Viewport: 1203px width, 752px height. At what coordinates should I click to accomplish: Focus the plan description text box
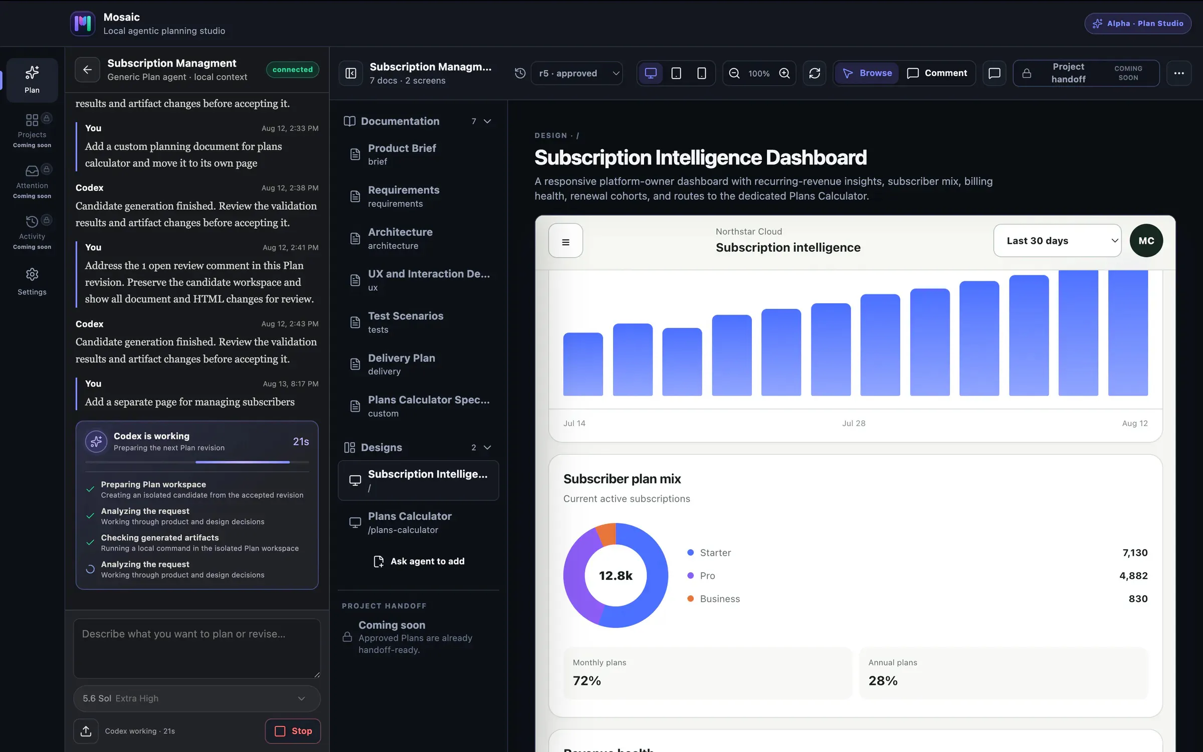point(197,648)
